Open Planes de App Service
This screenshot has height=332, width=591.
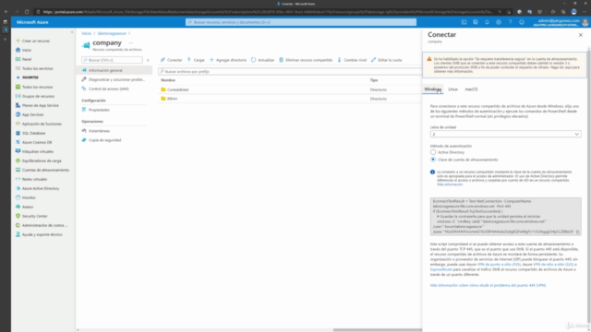click(x=37, y=105)
